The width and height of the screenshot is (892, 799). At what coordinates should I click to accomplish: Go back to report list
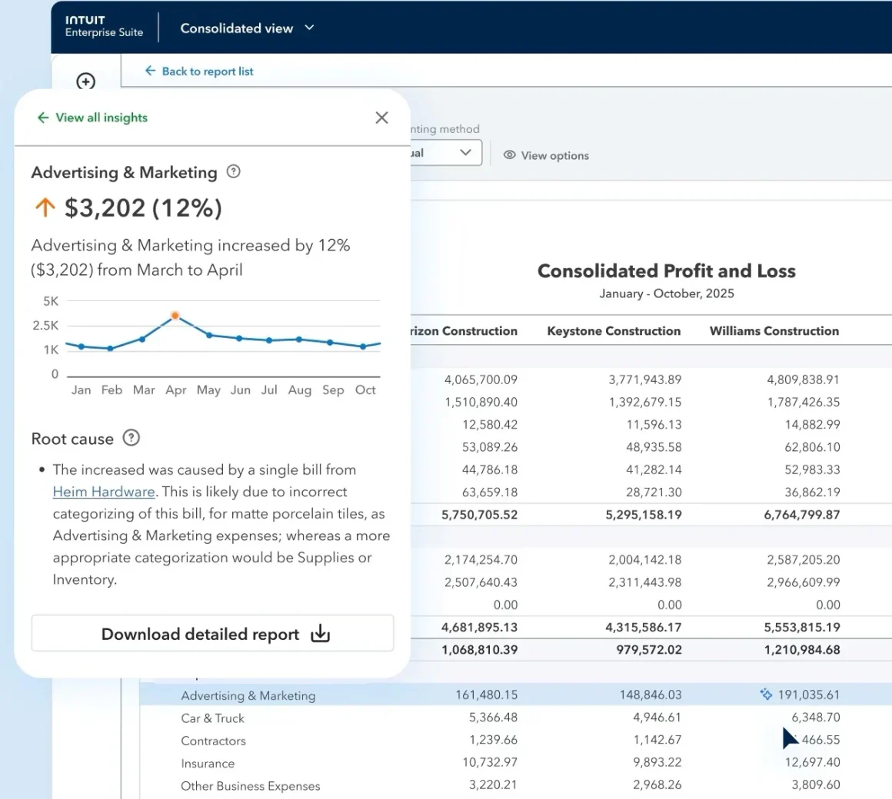tap(200, 71)
